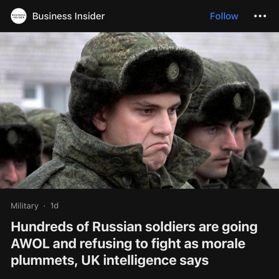This screenshot has height=279, width=279.
Task: Click headline line 'plummets, UK intelligence says'
Action: (x=110, y=260)
